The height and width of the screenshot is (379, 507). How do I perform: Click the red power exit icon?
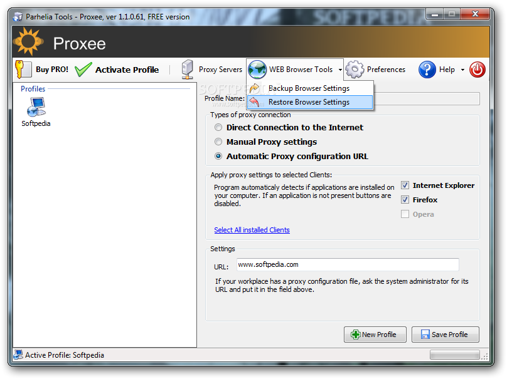coord(478,70)
